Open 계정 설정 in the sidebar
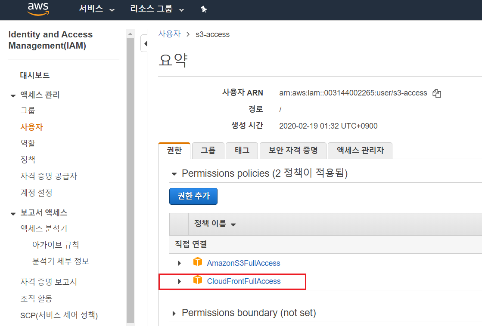 click(36, 193)
